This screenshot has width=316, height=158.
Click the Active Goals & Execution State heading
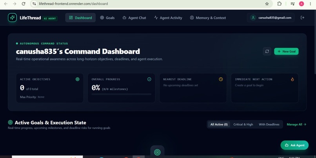click(51, 122)
